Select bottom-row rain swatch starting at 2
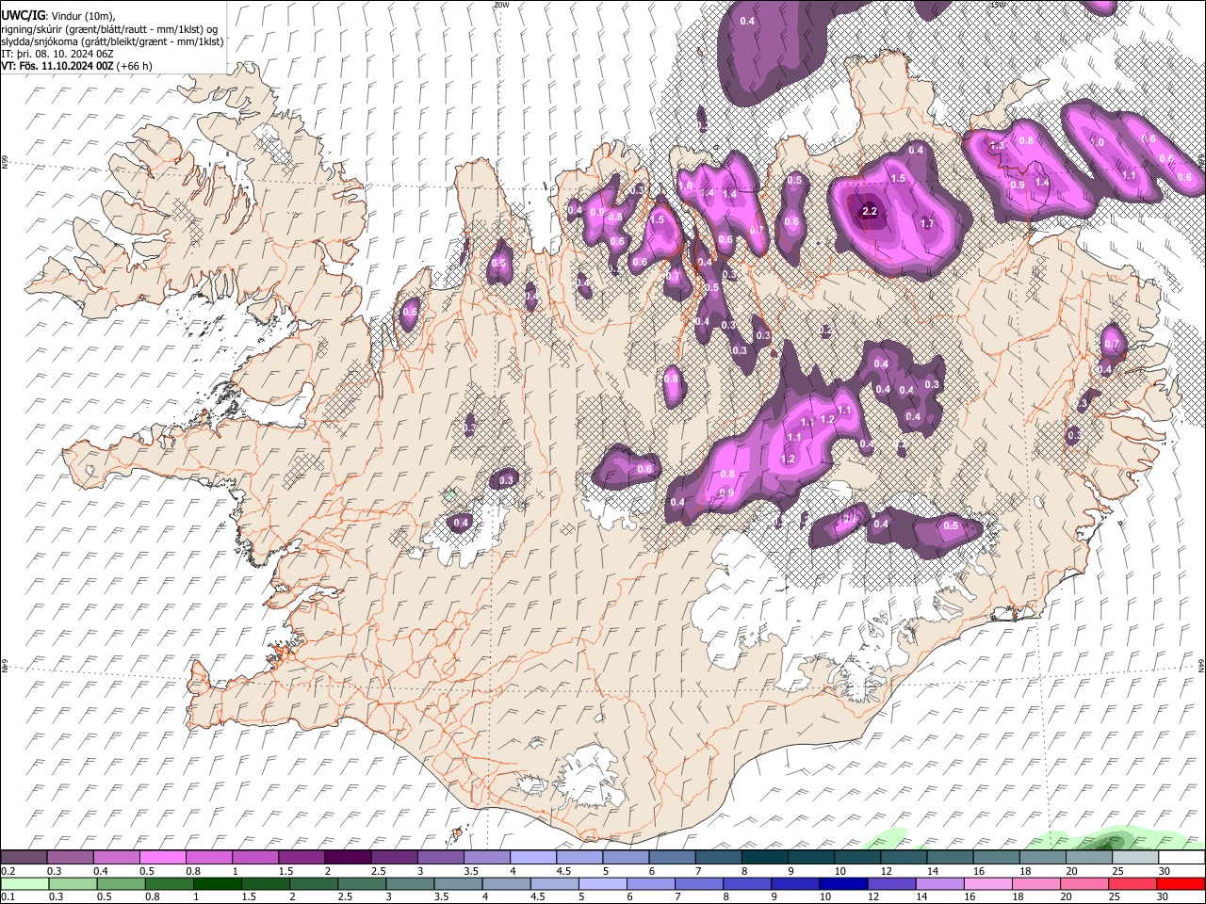 pos(313,883)
